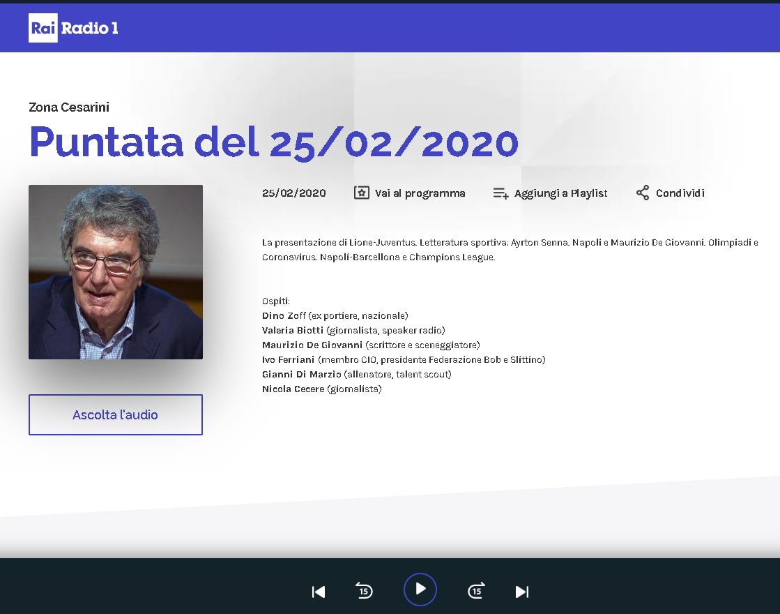Click the share icon next to Condividi
Image resolution: width=780 pixels, height=614 pixels.
click(x=643, y=193)
